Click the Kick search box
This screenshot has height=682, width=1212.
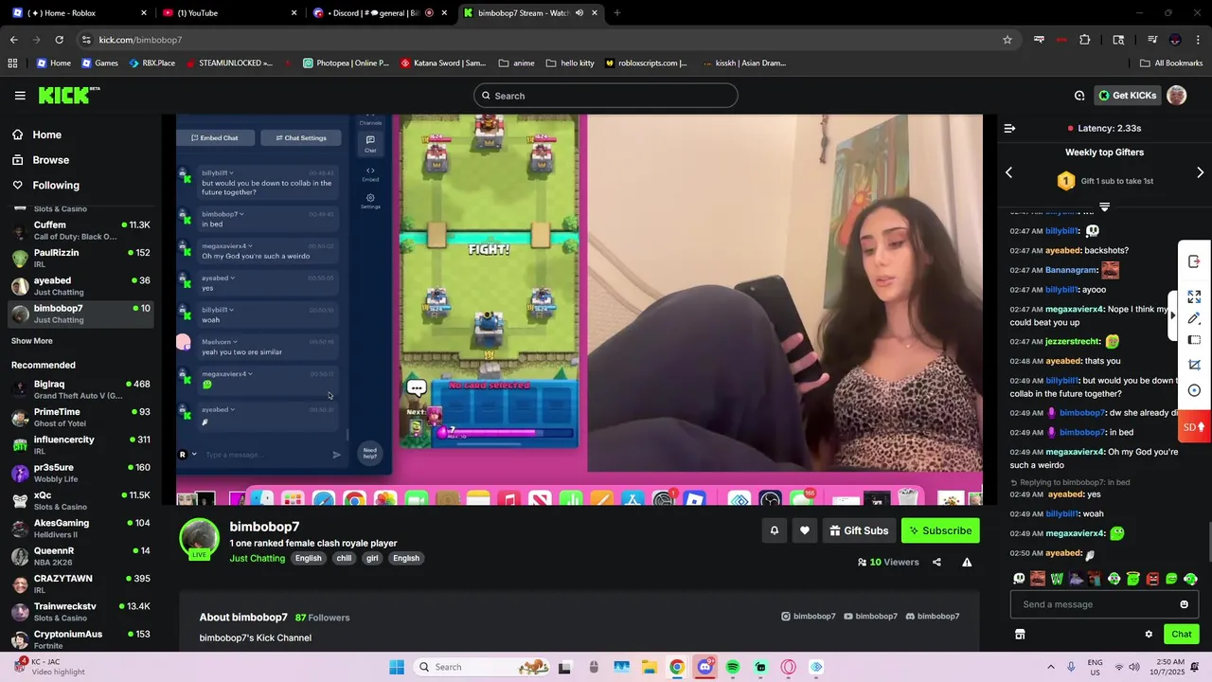click(606, 96)
